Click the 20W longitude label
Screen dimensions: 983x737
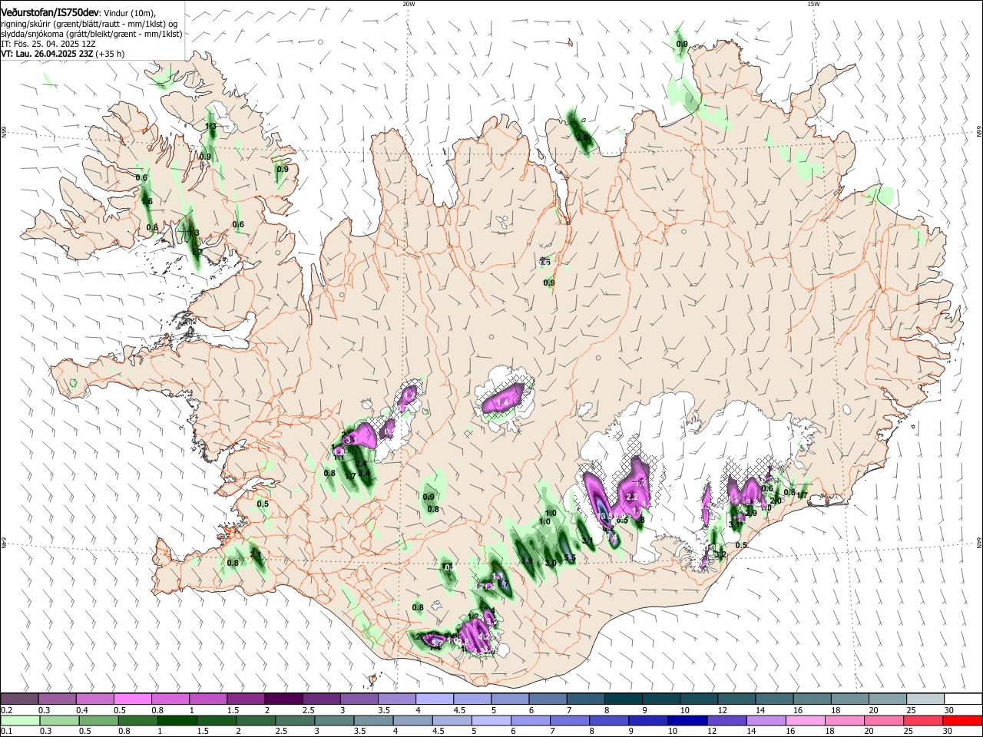tap(409, 4)
